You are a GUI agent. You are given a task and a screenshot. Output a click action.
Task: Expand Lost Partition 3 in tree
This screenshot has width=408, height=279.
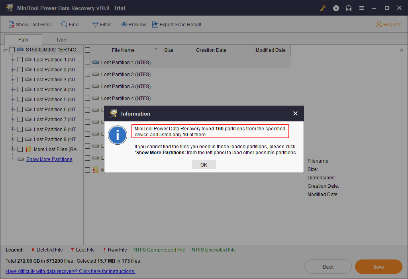[x=12, y=79]
